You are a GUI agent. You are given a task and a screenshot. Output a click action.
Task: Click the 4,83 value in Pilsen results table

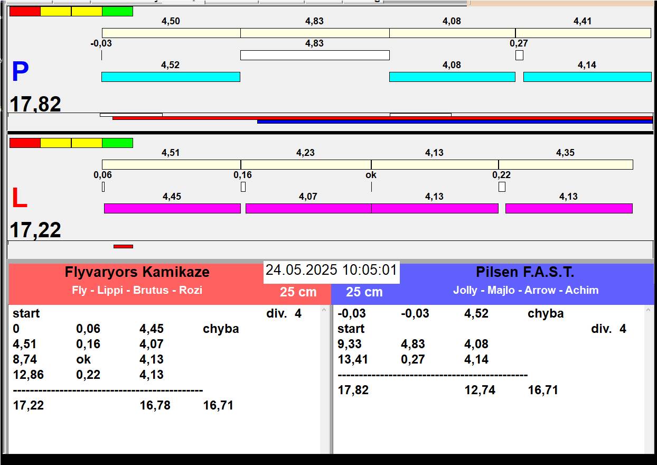pyautogui.click(x=413, y=344)
